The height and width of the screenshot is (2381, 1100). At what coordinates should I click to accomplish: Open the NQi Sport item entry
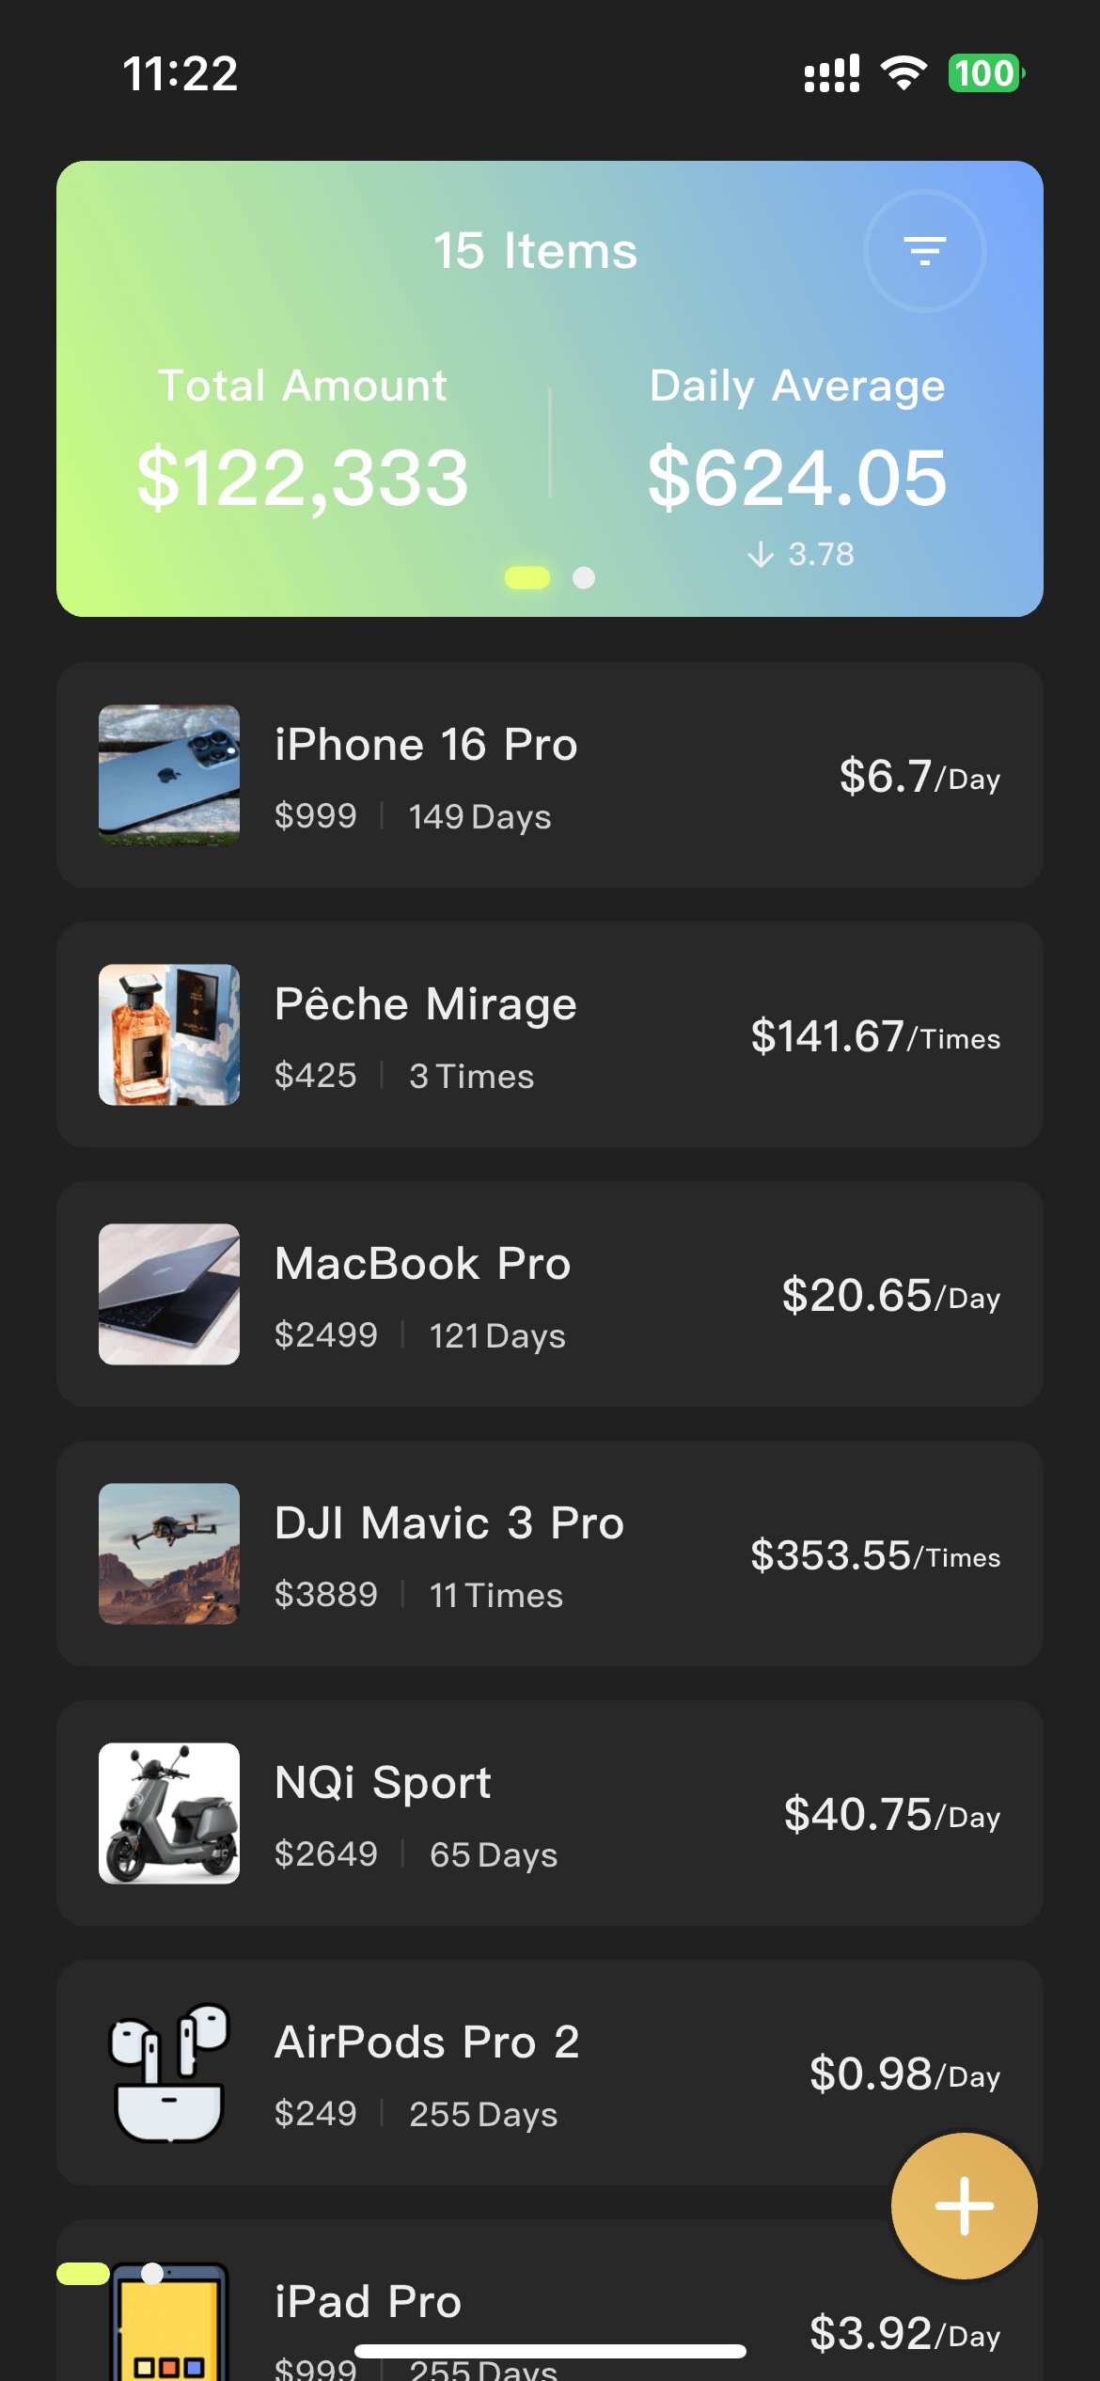coord(550,1815)
